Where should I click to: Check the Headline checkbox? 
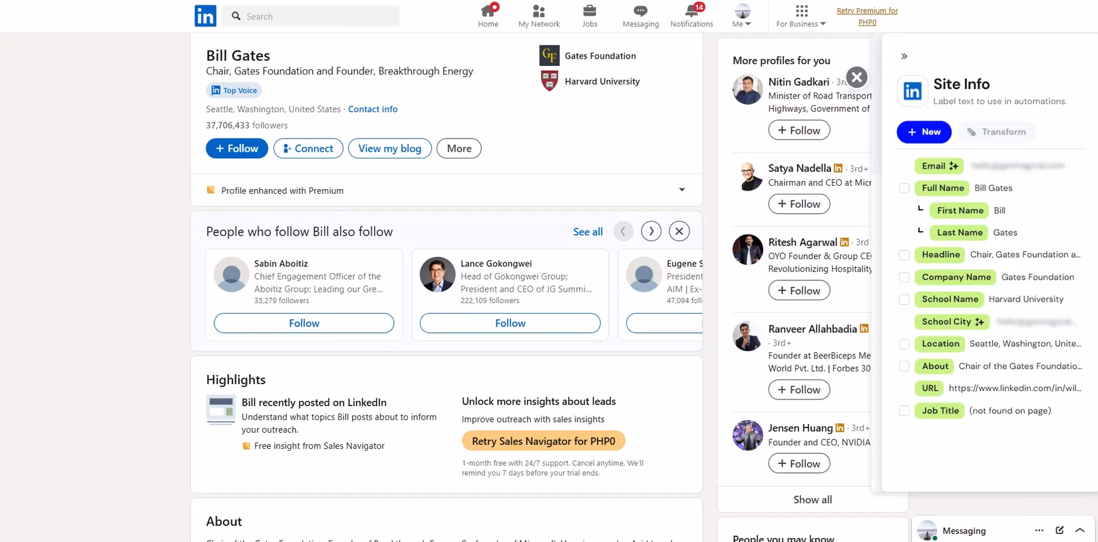(x=904, y=255)
